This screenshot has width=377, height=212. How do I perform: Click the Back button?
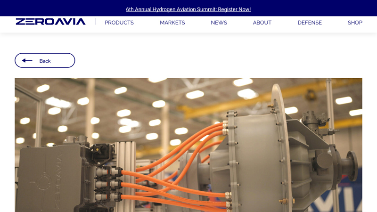tap(45, 61)
